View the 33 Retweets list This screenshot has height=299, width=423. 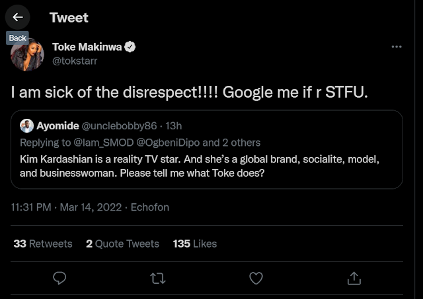[x=43, y=244]
